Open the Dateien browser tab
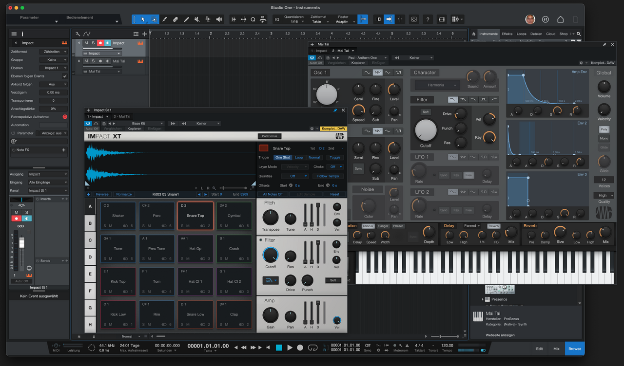 tap(536, 34)
